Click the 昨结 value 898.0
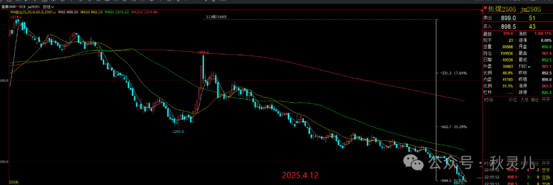This screenshot has width=553, height=185. click(546, 80)
